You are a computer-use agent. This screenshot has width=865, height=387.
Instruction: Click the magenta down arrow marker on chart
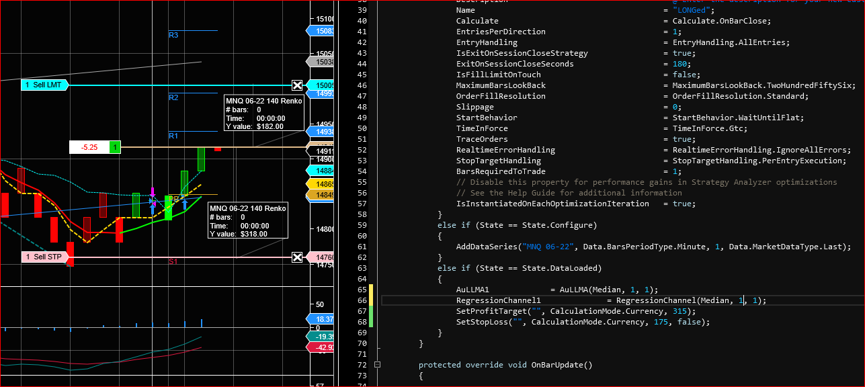coord(153,192)
